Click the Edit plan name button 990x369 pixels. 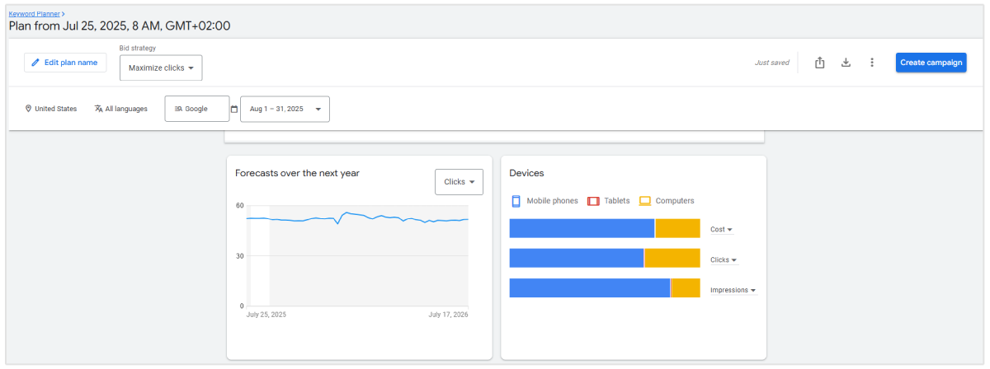pos(66,63)
